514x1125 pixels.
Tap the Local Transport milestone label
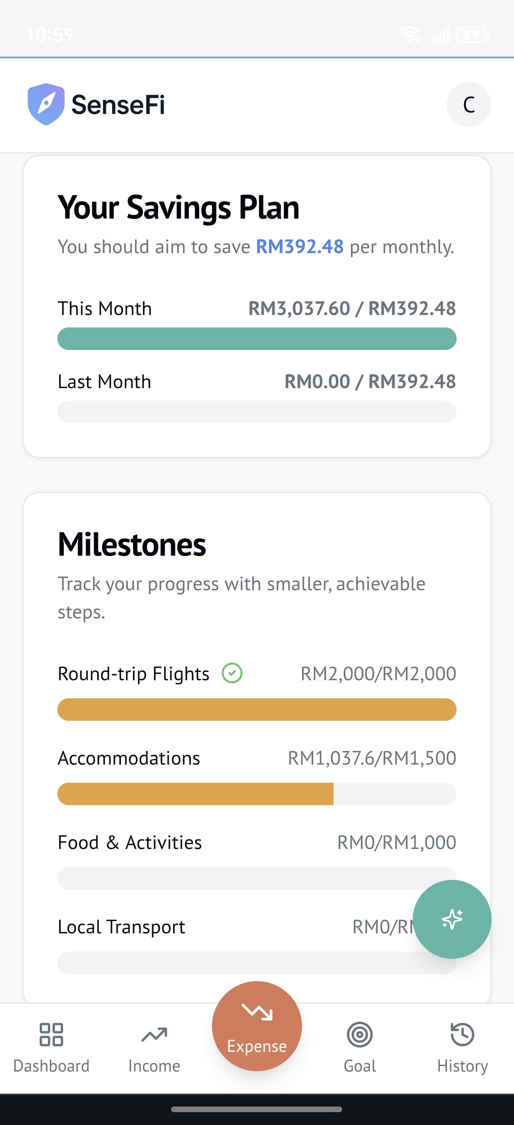point(122,927)
